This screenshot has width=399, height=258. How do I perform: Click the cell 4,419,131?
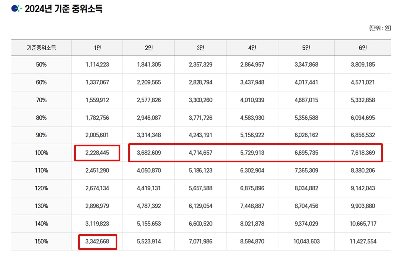point(149,188)
